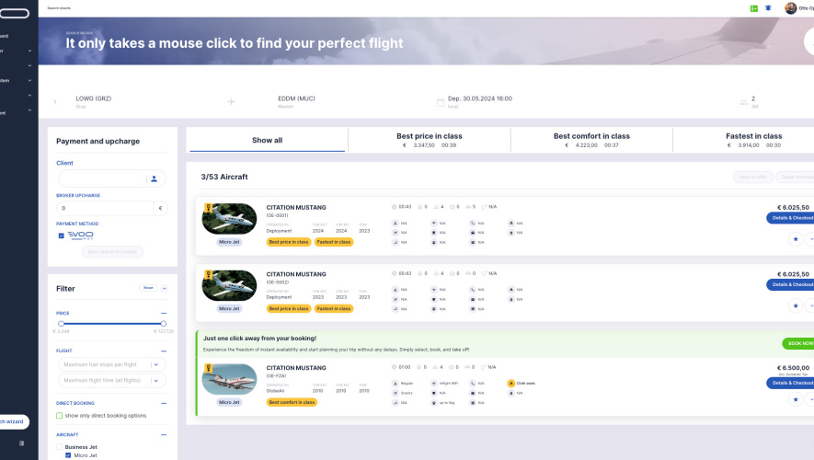Click the passengers icon in search bar

click(x=743, y=101)
